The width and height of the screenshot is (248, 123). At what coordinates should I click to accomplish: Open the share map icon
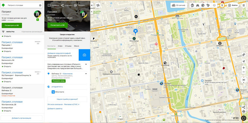(243, 107)
